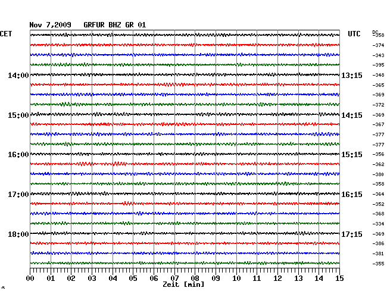The image size is (387, 294).
Task: Click the 12 minute axis tick label
Action: pos(277,279)
